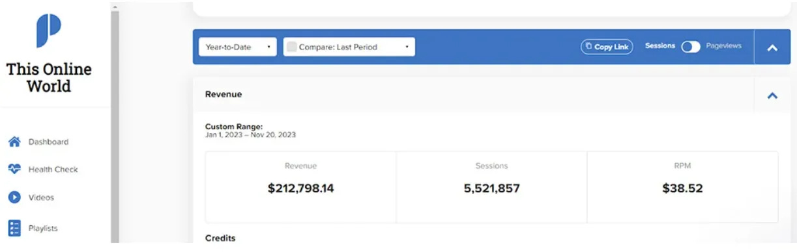Open Dashboard via the house icon
The width and height of the screenshot is (797, 252).
click(x=14, y=142)
